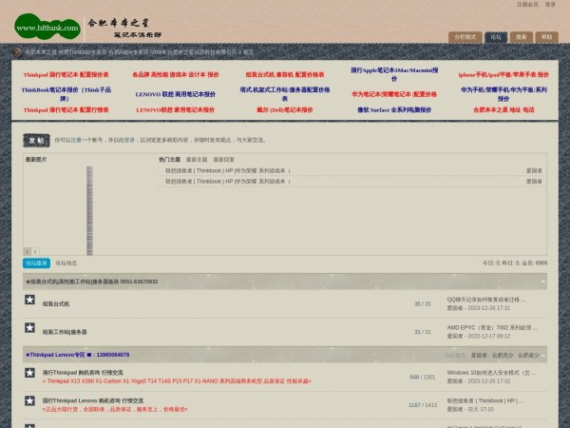
Task: Collapse the Thinkpad Lenovo专区 category section
Action: click(x=543, y=355)
